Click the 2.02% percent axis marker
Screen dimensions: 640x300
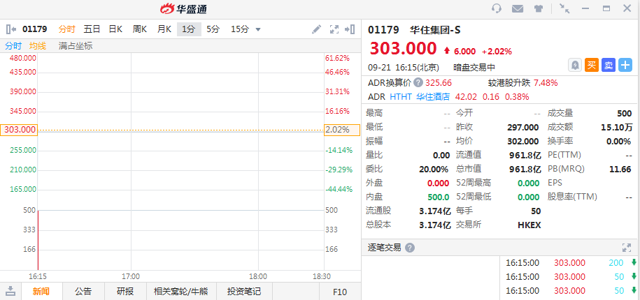pos(342,130)
